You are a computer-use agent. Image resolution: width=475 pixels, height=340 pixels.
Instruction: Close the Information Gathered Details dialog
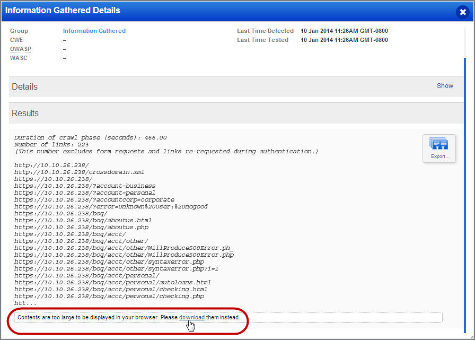[463, 12]
